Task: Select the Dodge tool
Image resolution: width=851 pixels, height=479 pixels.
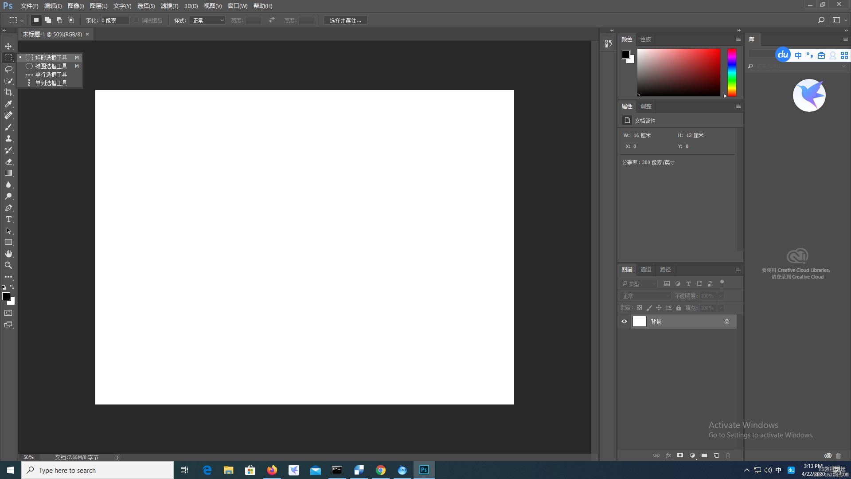Action: click(8, 196)
